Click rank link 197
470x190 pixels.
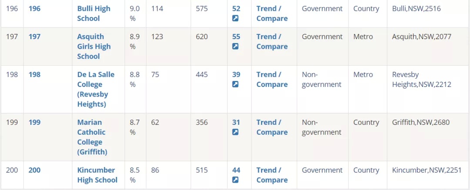click(34, 37)
